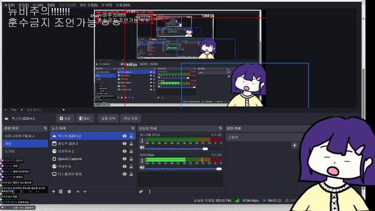
Task: Click the connection signal bars icon
Action: [x=237, y=200]
